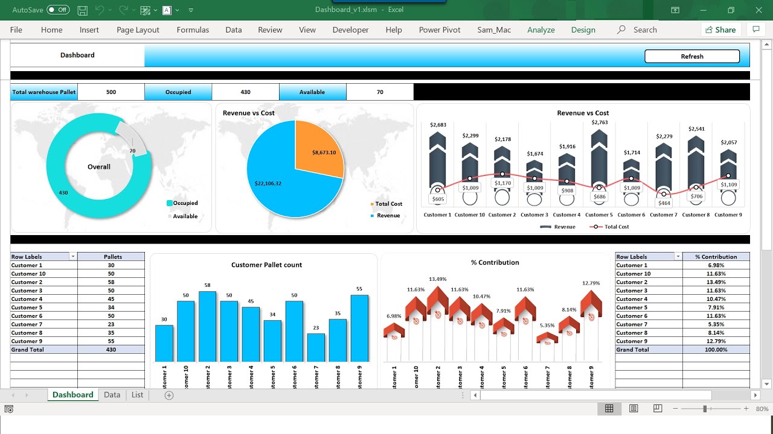Click the 80% zoom level
Image resolution: width=773 pixels, height=434 pixels.
762,409
